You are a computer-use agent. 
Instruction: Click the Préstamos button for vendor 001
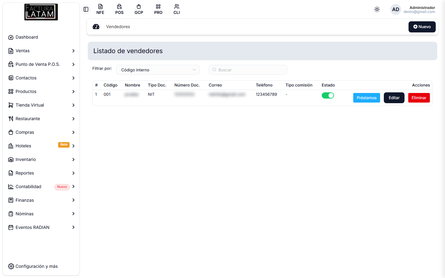[367, 98]
